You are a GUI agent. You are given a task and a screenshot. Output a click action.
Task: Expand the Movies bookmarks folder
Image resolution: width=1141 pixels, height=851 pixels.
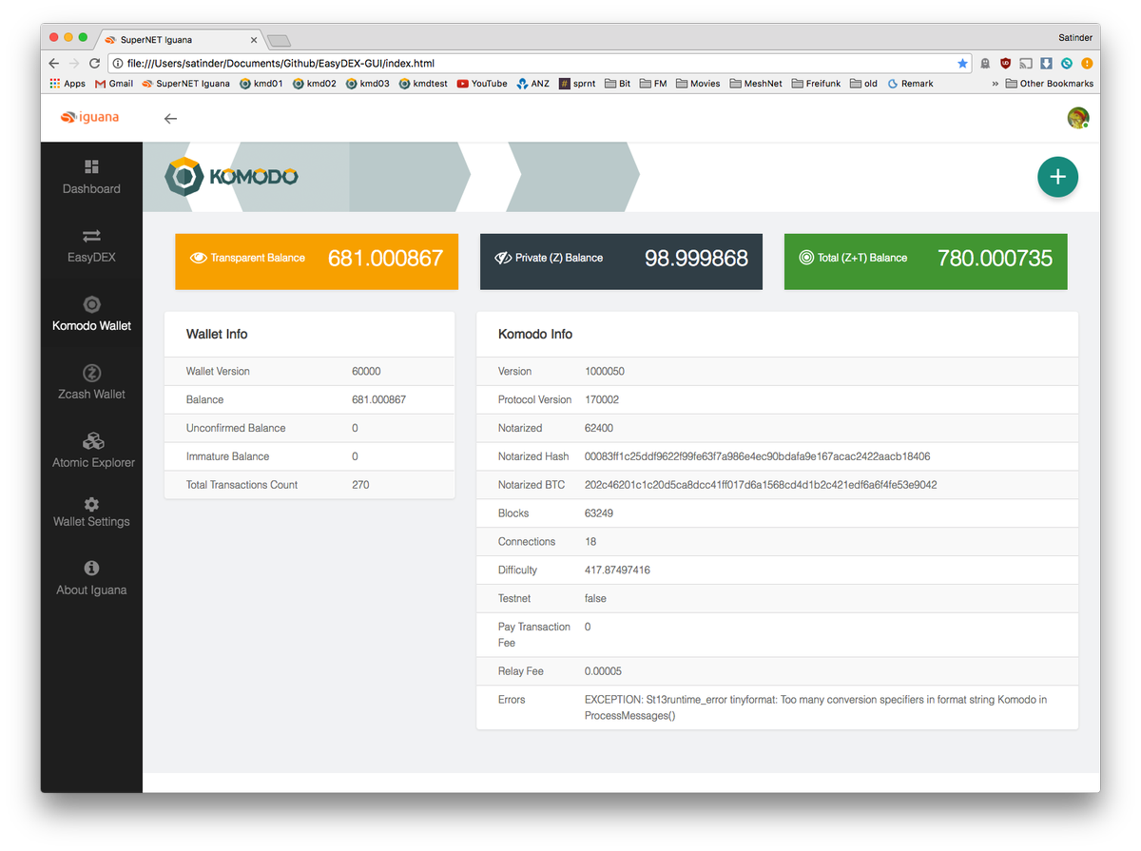[698, 84]
